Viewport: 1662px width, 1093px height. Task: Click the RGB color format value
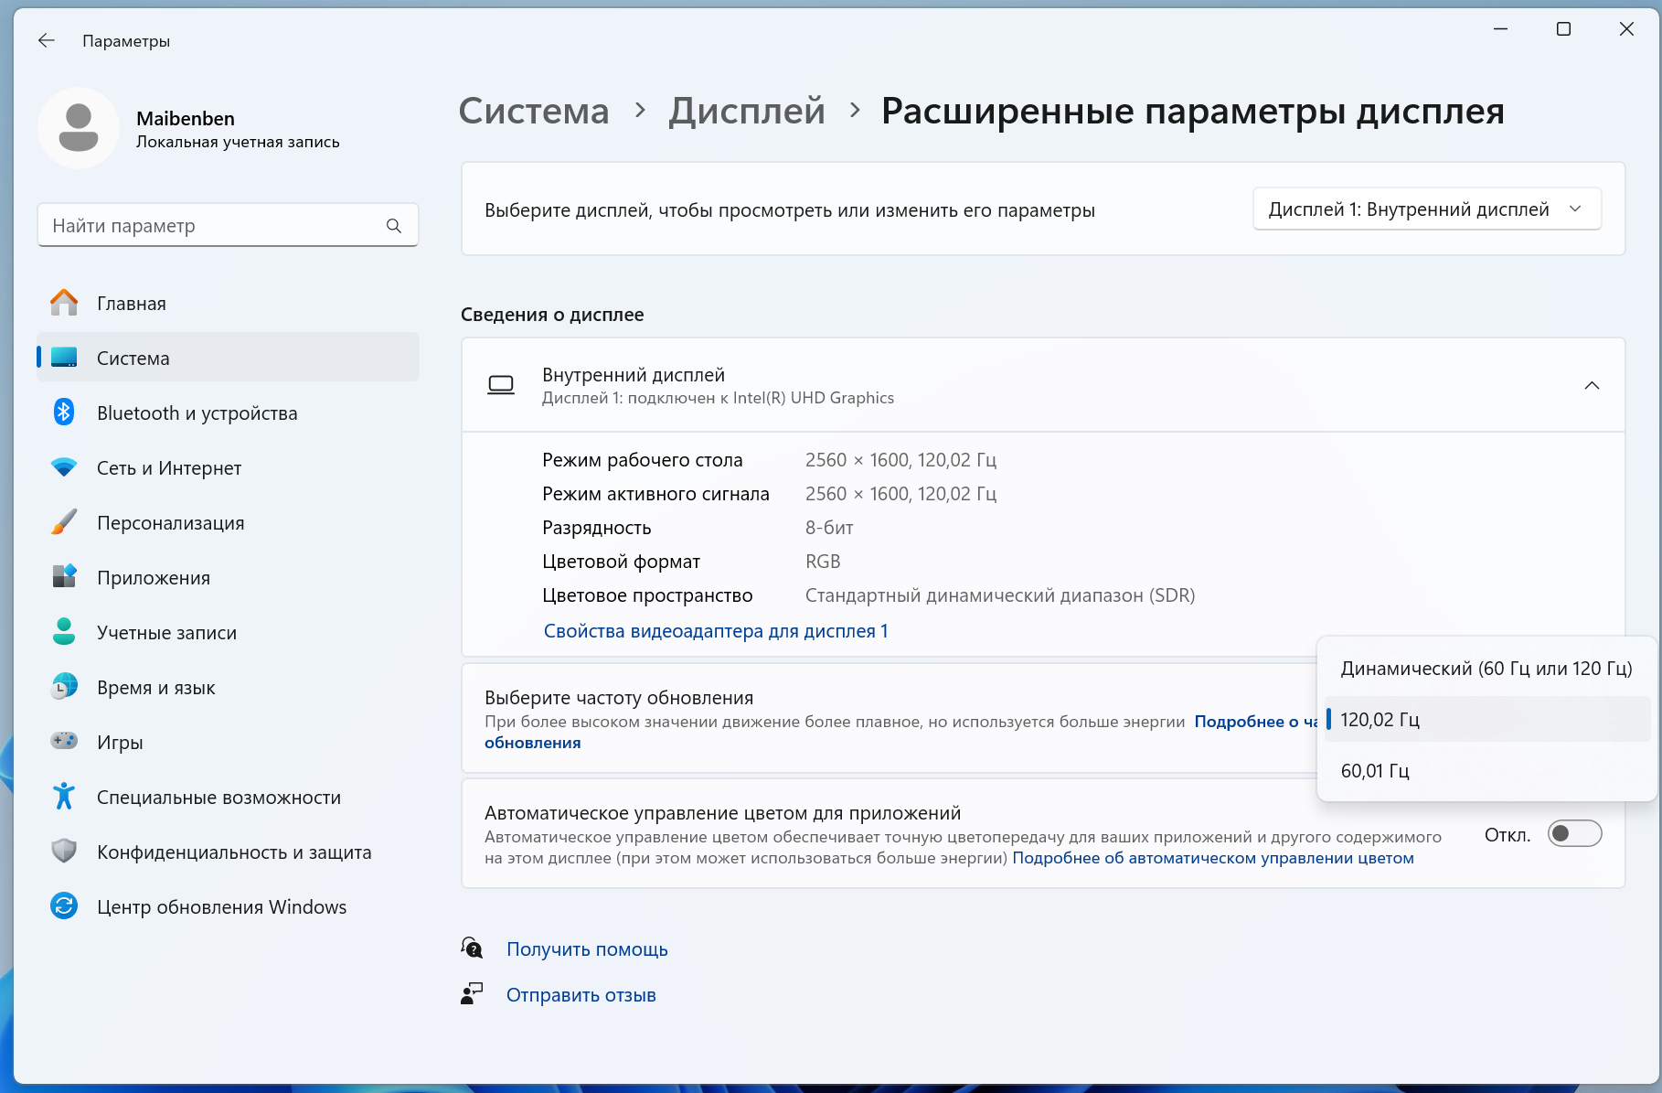pos(823,562)
